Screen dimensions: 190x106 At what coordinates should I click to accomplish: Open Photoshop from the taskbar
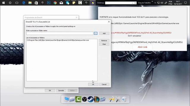tap(49, 3)
